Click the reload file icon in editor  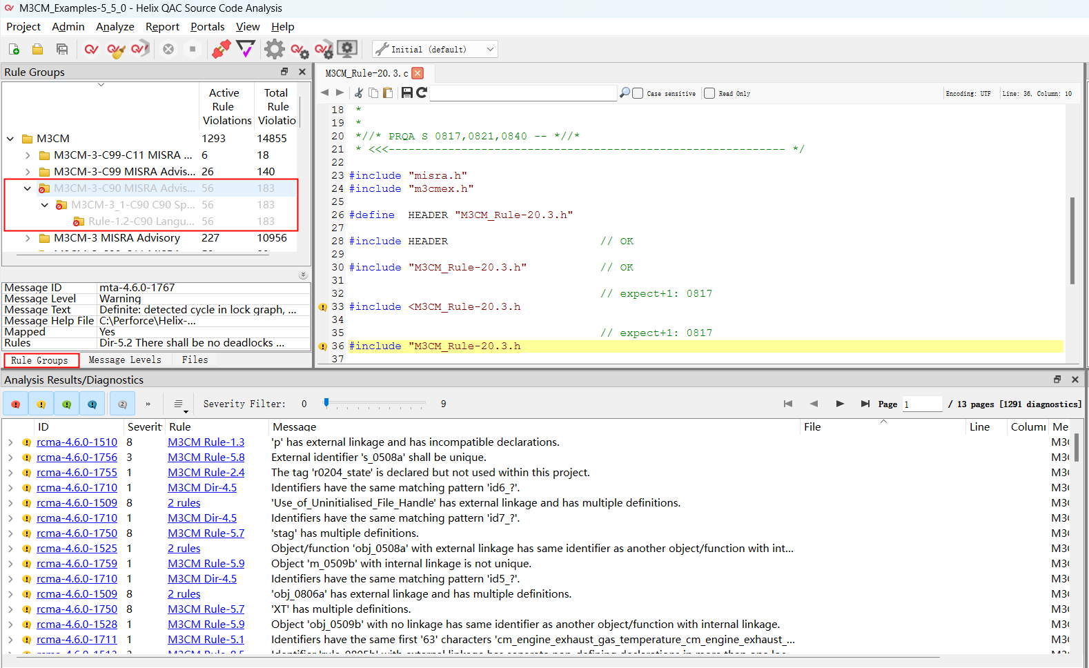pos(422,93)
